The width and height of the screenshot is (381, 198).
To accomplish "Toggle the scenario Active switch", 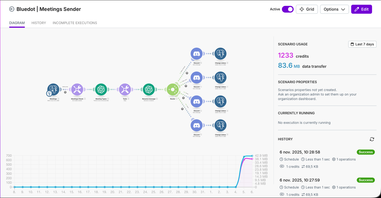I will (288, 9).
